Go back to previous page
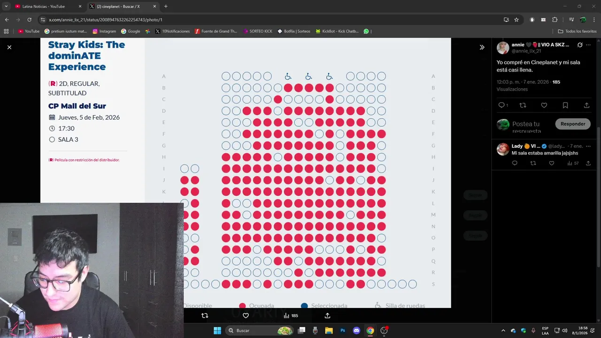 pos(7,20)
